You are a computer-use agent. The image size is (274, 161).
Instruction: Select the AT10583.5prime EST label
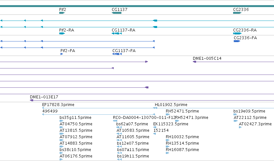click(x=133, y=130)
